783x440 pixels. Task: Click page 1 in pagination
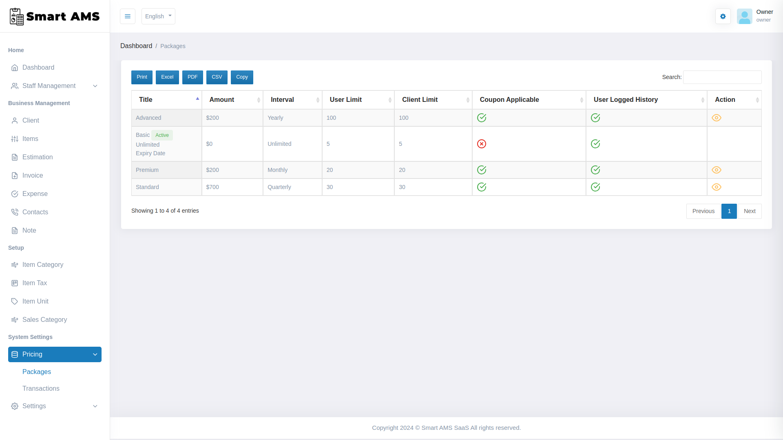(729, 211)
